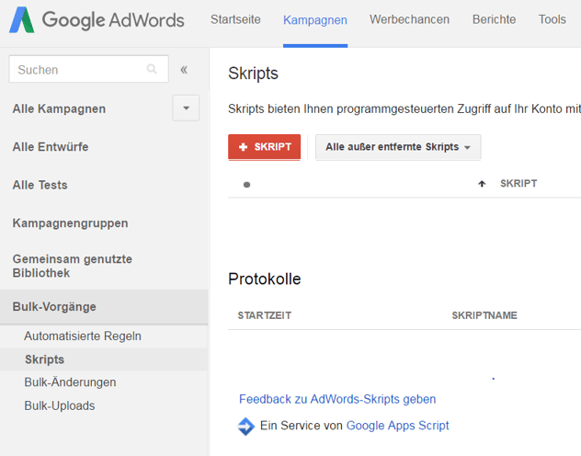Viewport: 581px width, 456px height.
Task: Select Kampagnengruppen in sidebar
Action: coord(70,223)
